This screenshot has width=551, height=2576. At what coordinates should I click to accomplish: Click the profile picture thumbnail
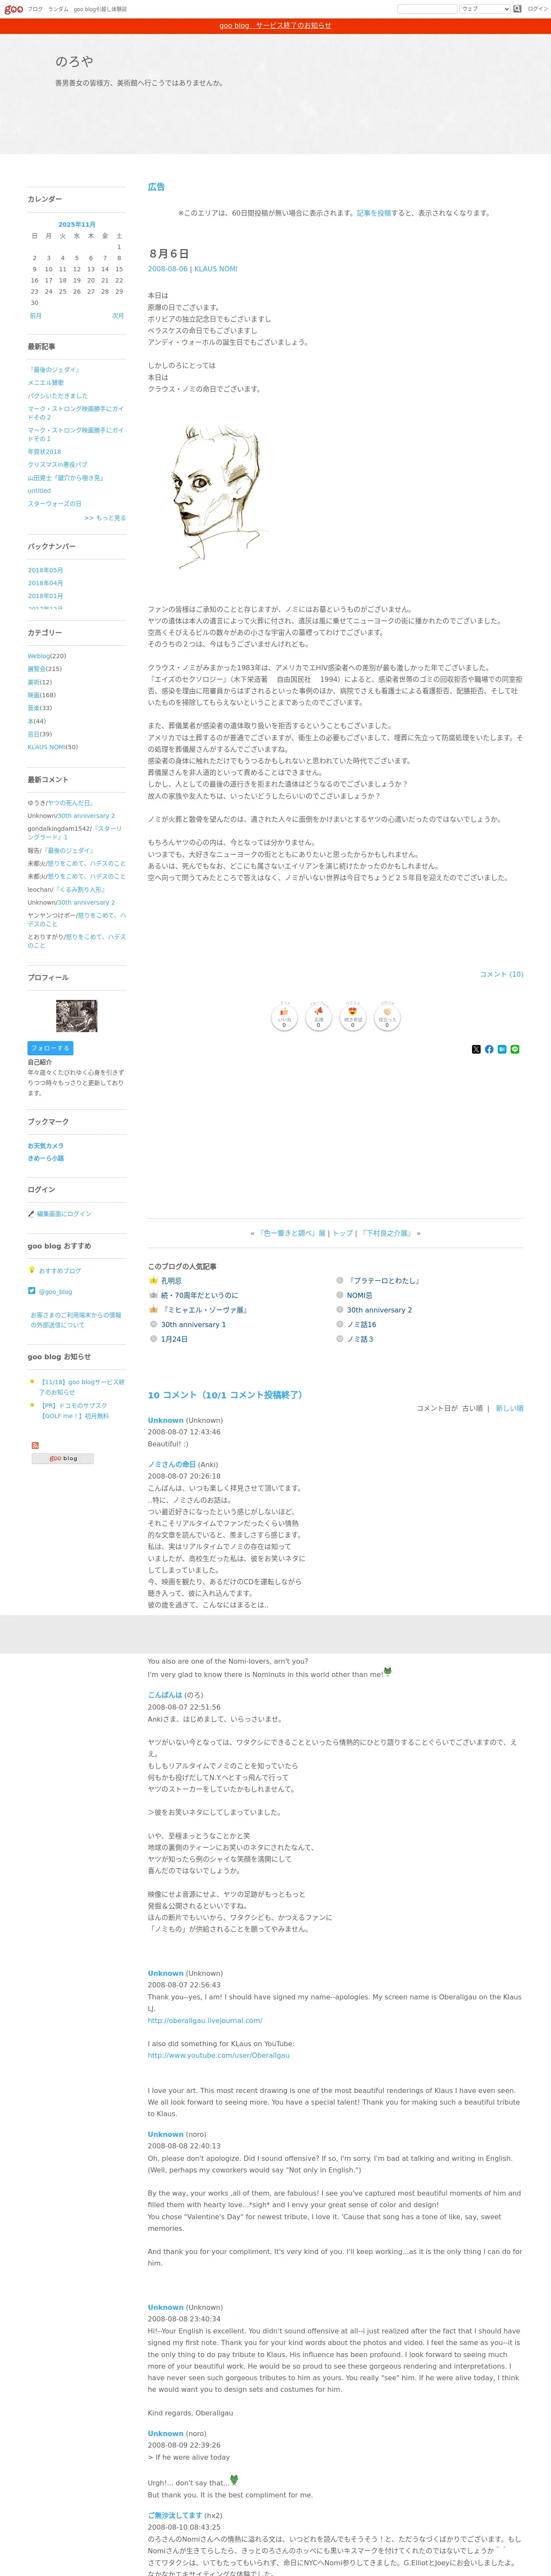click(76, 1016)
